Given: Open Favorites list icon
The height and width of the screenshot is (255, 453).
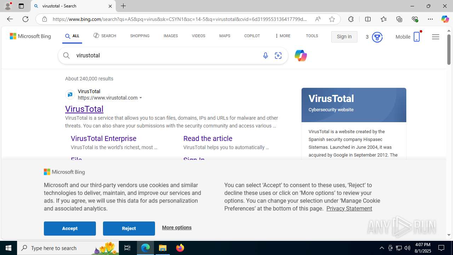Looking at the screenshot, I should pos(384,19).
